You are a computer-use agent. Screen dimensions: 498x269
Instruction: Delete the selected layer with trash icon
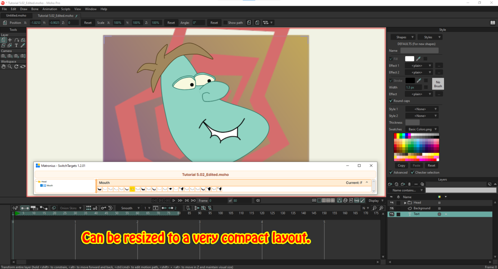click(410, 184)
